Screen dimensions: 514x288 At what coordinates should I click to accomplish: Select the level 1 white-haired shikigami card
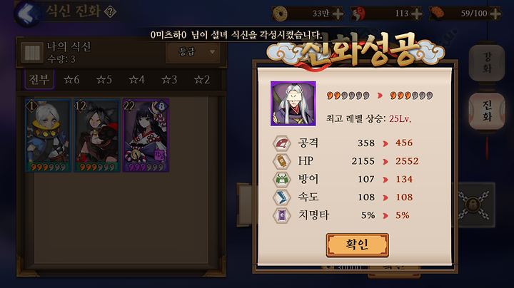[x=48, y=135]
